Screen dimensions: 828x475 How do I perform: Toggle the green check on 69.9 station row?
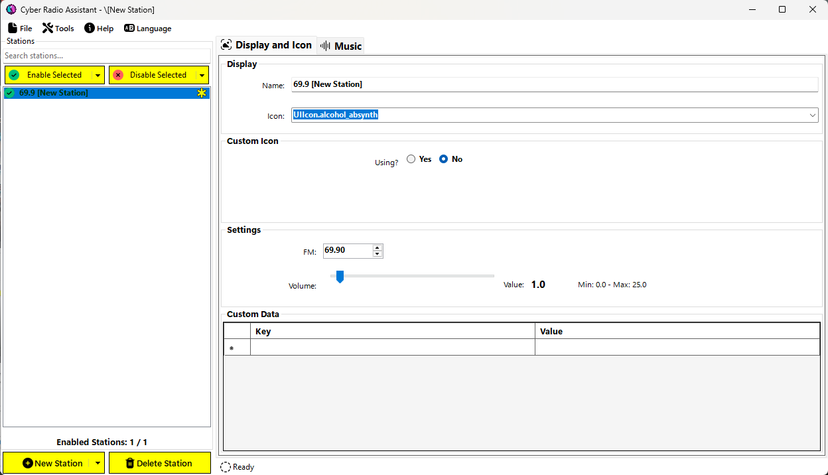coord(9,93)
